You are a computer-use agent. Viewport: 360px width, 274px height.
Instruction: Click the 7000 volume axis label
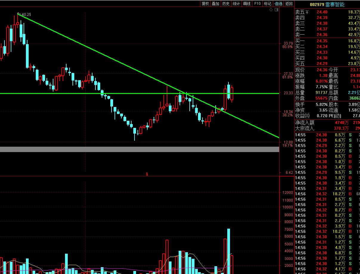point(288,230)
